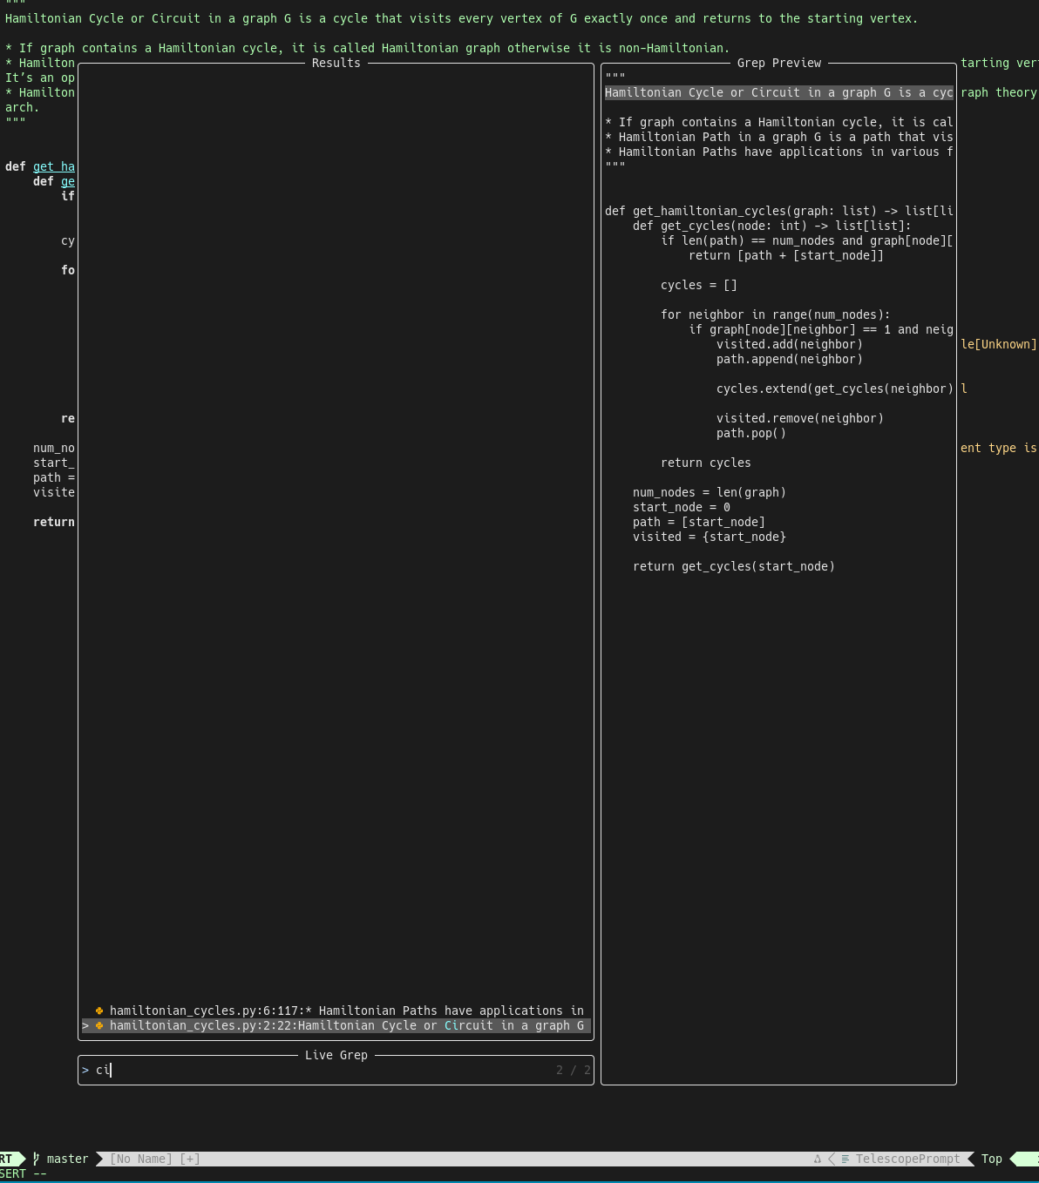Click the highlighted Hamiltonian Cycle line in preview
Image resolution: width=1039 pixels, height=1183 pixels.
click(x=778, y=92)
